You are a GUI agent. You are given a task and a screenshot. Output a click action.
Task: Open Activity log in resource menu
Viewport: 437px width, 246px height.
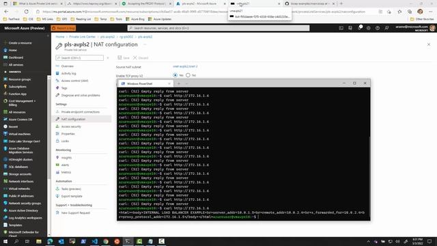coord(68,73)
